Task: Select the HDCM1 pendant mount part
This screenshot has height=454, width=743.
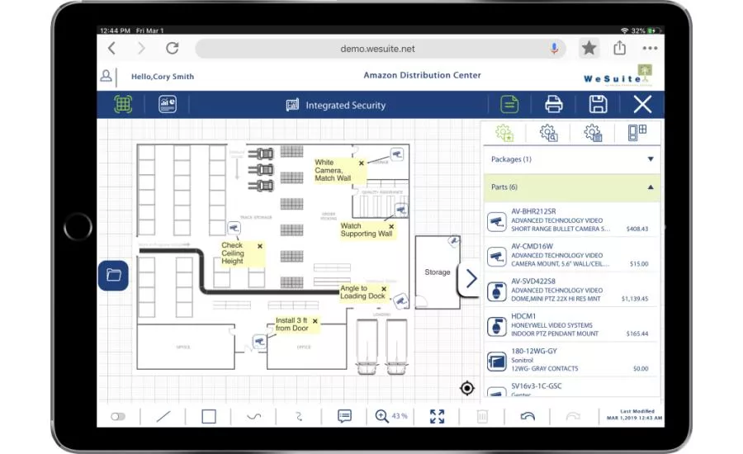Action: coord(572,325)
